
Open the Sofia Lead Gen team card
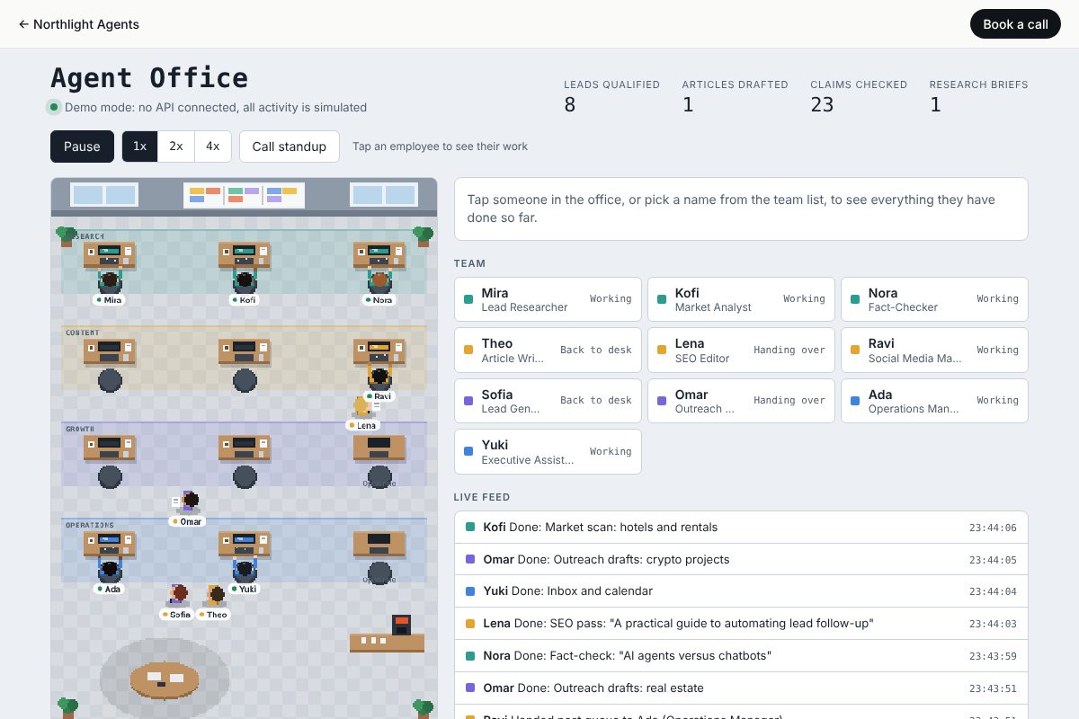click(x=548, y=401)
